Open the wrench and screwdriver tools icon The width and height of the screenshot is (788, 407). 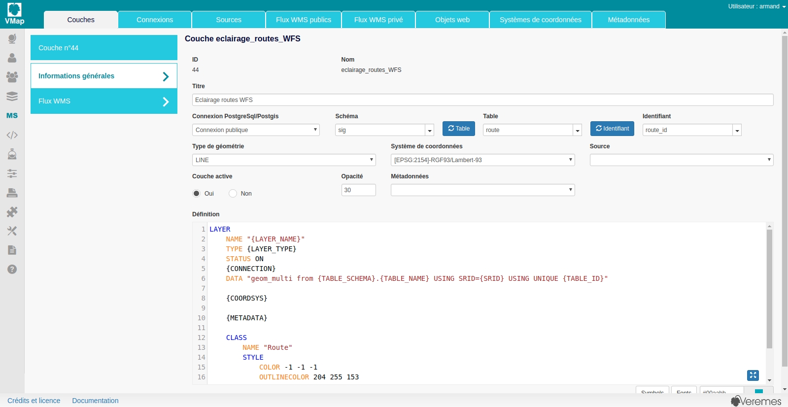click(x=12, y=231)
